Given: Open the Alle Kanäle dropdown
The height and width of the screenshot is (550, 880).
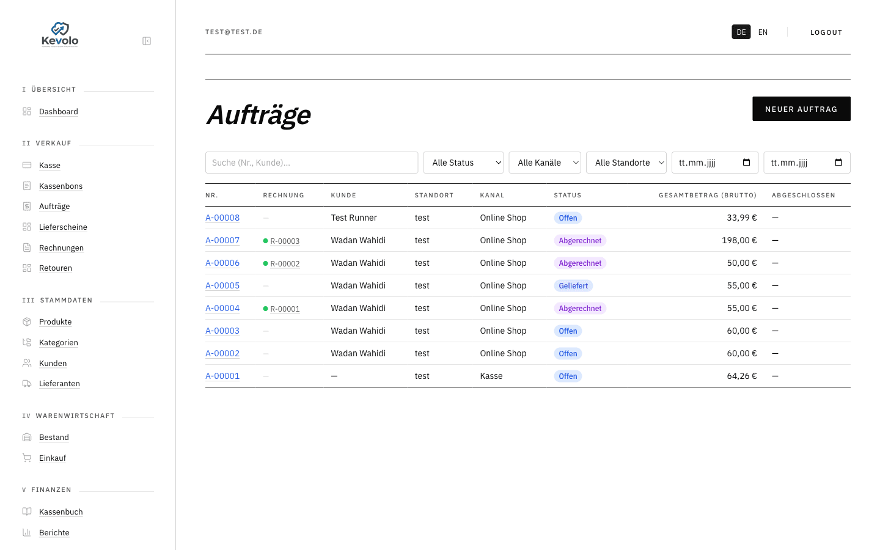Looking at the screenshot, I should click(x=544, y=163).
